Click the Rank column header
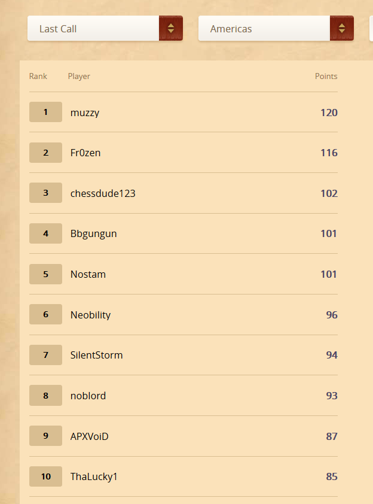 [x=38, y=77]
